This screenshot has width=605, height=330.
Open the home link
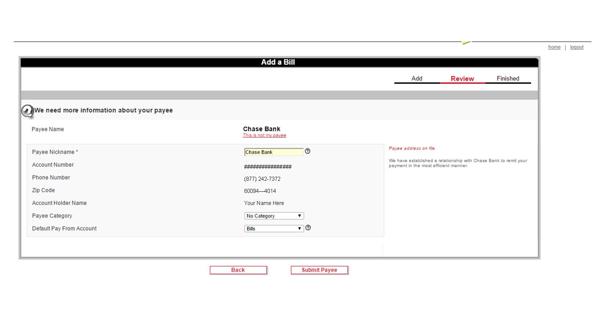click(554, 47)
